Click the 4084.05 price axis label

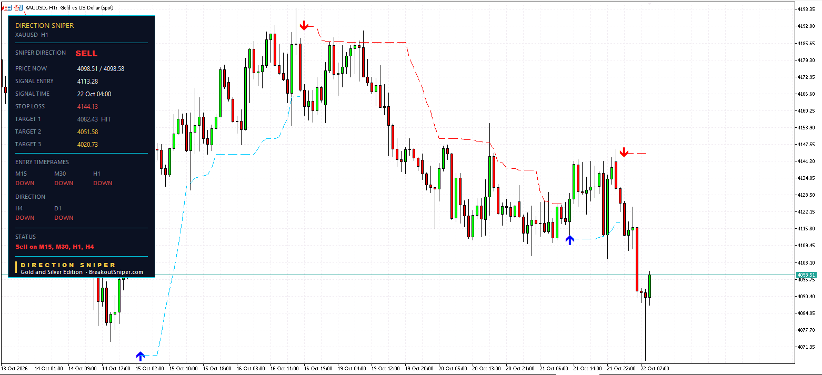click(x=806, y=313)
